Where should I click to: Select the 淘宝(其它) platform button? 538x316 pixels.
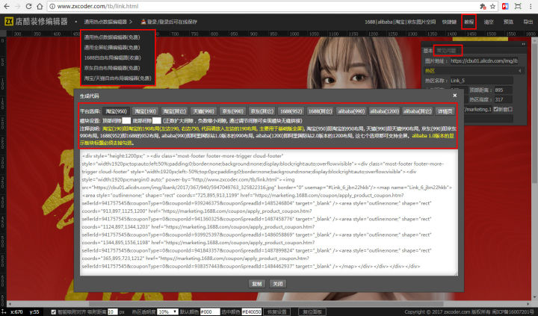[x=174, y=111]
